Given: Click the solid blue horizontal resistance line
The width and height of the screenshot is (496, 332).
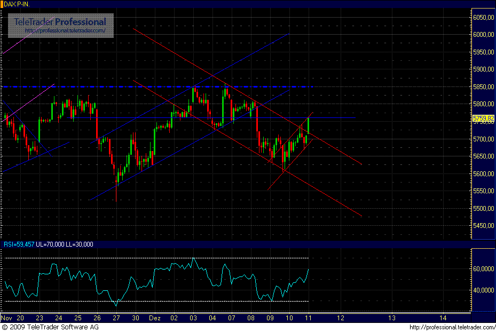Looking at the screenshot, I should [x=331, y=117].
